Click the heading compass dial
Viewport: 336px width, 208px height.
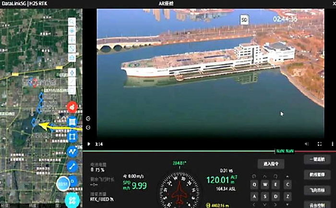pyautogui.click(x=180, y=190)
